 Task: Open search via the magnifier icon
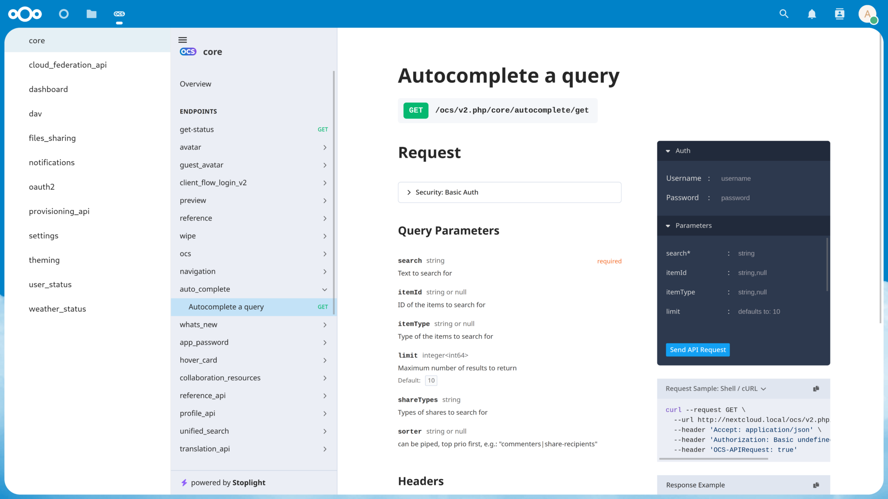coord(784,14)
